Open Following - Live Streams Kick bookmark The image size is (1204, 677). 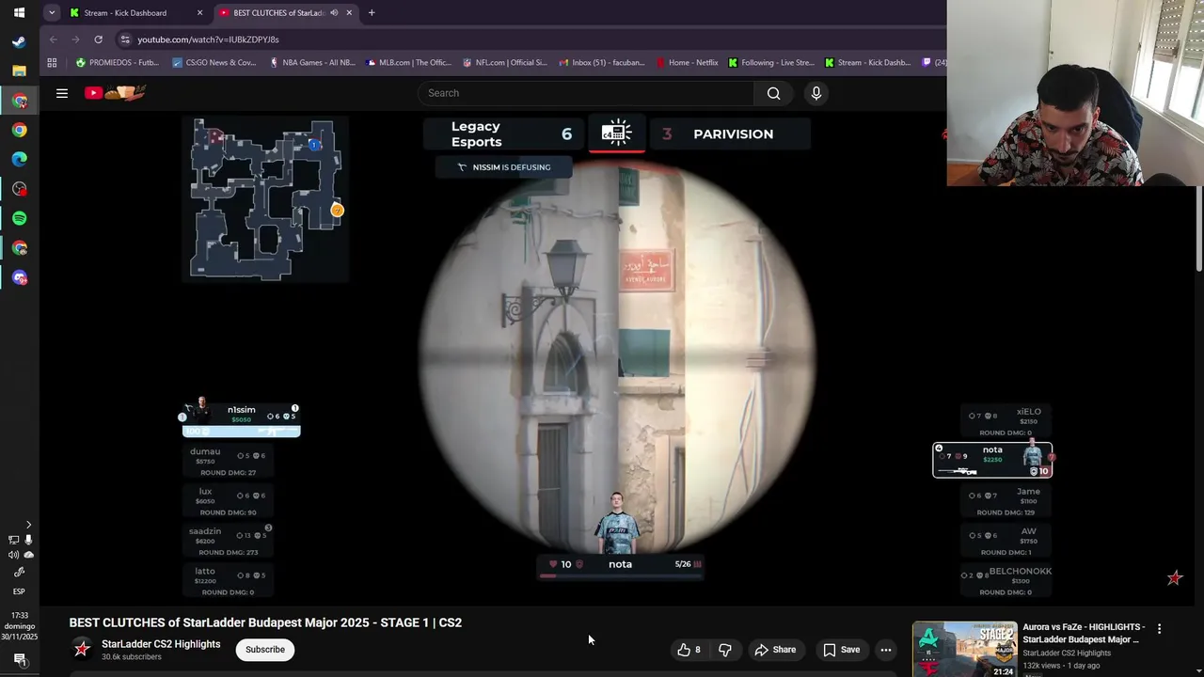(x=771, y=63)
